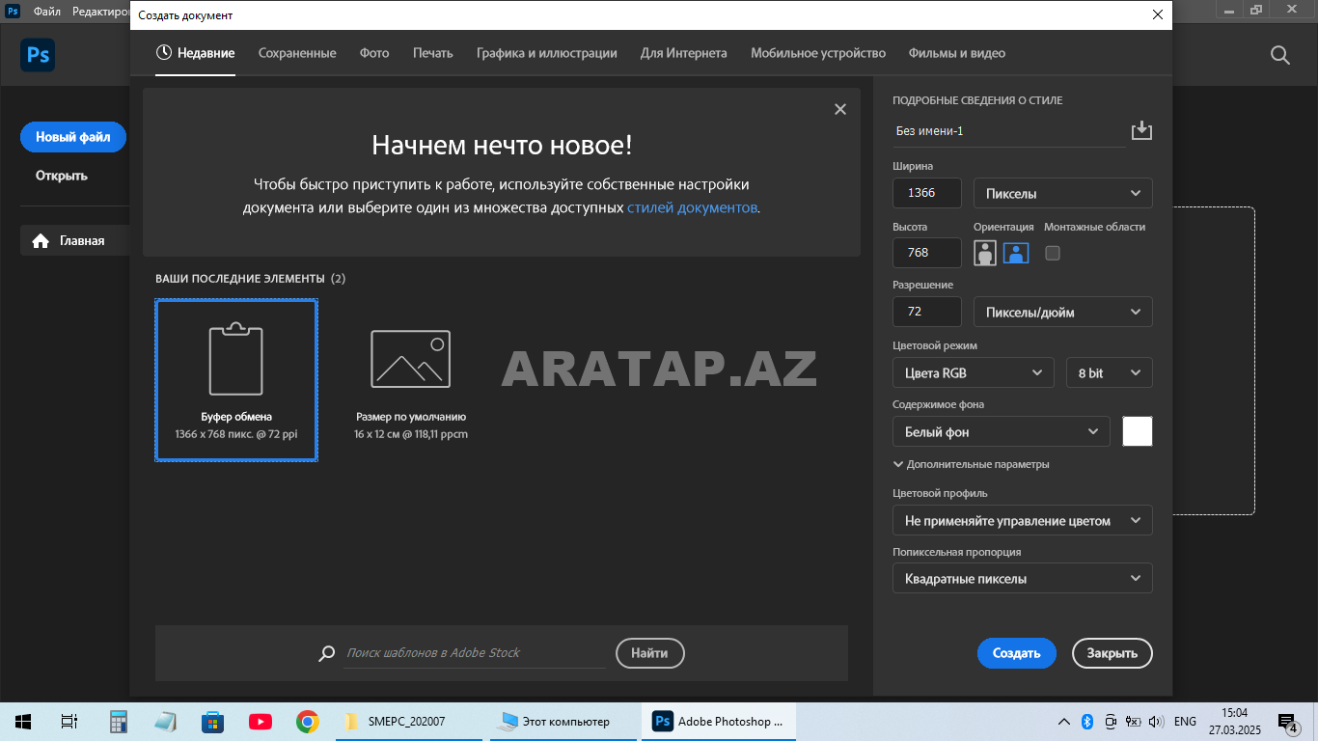This screenshot has height=741, width=1318.
Task: Switch to Для Интернета tab
Action: pyautogui.click(x=683, y=53)
